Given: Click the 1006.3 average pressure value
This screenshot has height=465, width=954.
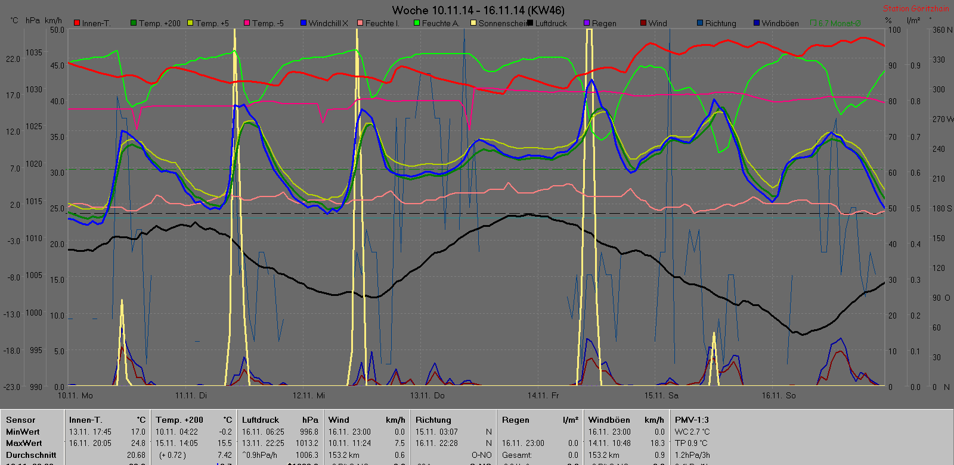Looking at the screenshot, I should click(307, 455).
